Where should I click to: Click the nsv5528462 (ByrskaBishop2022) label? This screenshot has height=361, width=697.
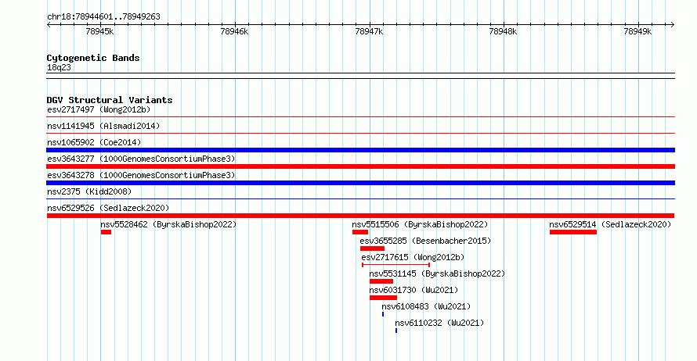[x=168, y=224]
